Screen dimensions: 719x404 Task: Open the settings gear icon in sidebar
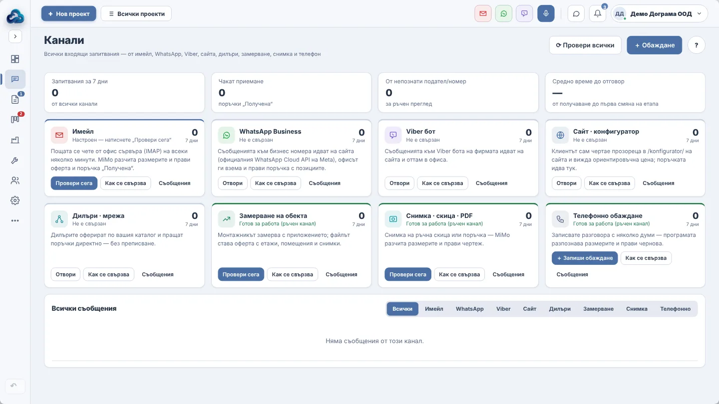tap(15, 201)
